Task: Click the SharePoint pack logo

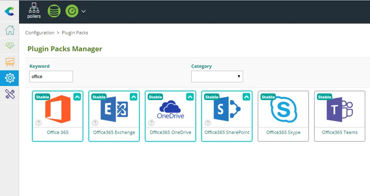Action: pyautogui.click(x=227, y=109)
